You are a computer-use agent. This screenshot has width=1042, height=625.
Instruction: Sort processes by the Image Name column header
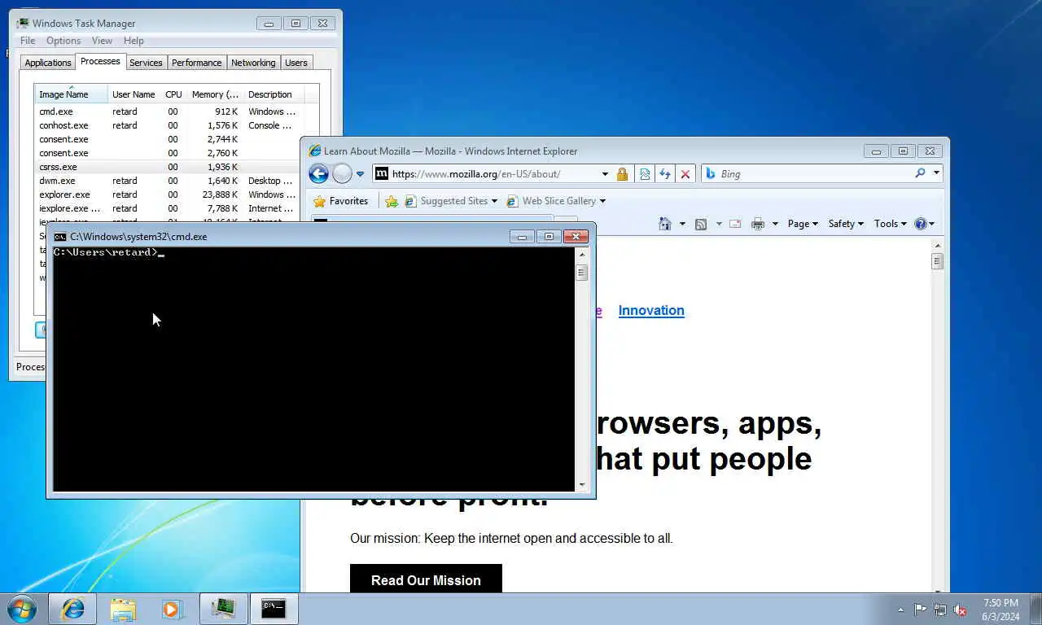71,94
